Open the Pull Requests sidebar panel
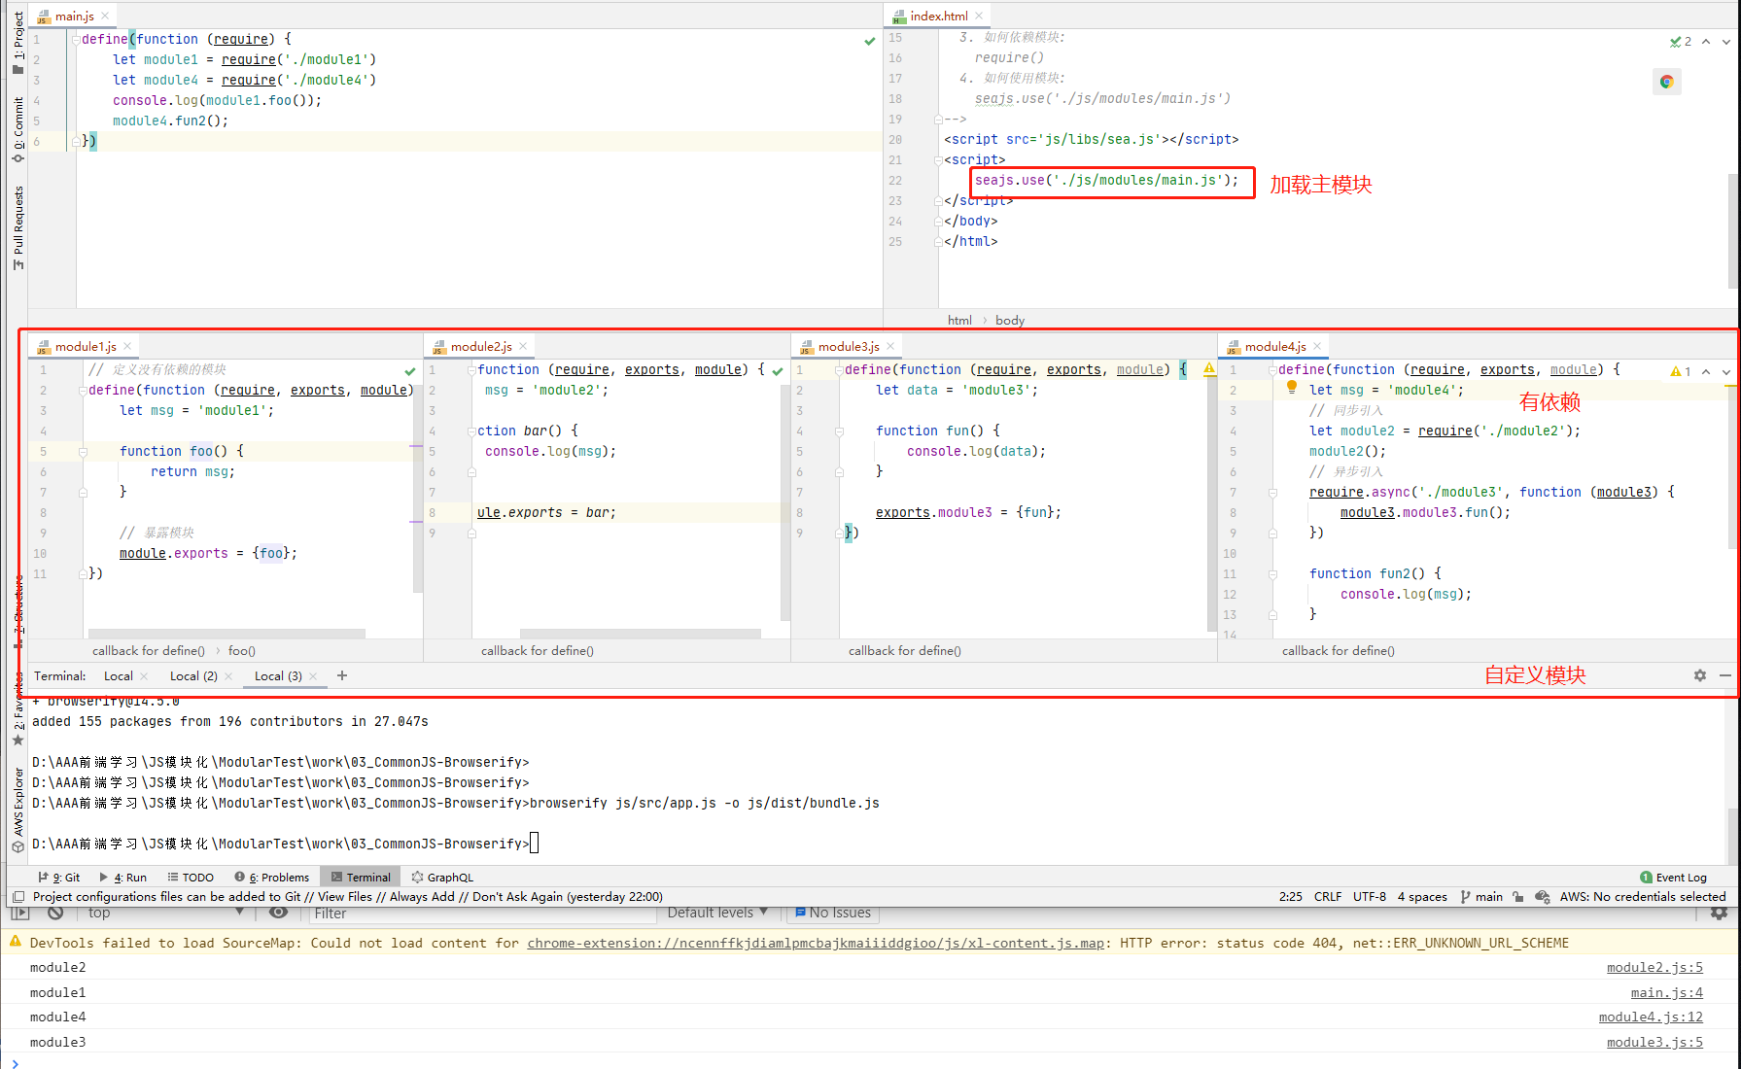1741x1069 pixels. click(17, 228)
